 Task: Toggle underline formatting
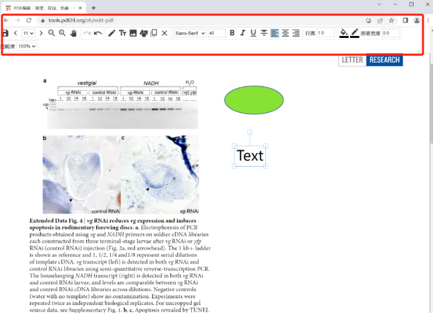point(253,33)
